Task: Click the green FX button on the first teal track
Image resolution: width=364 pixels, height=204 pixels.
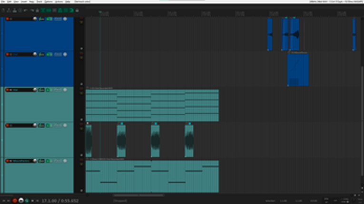Action: (49, 90)
